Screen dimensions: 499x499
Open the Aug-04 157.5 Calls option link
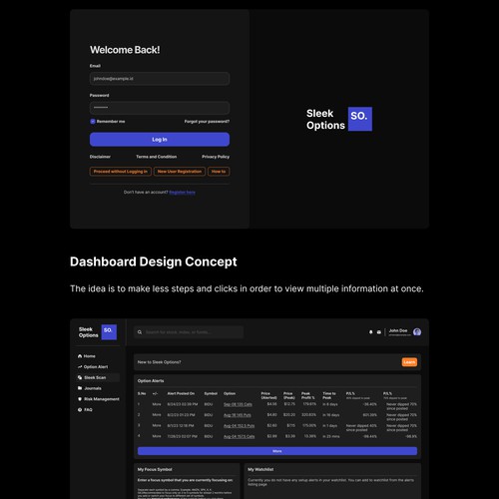coord(239,436)
